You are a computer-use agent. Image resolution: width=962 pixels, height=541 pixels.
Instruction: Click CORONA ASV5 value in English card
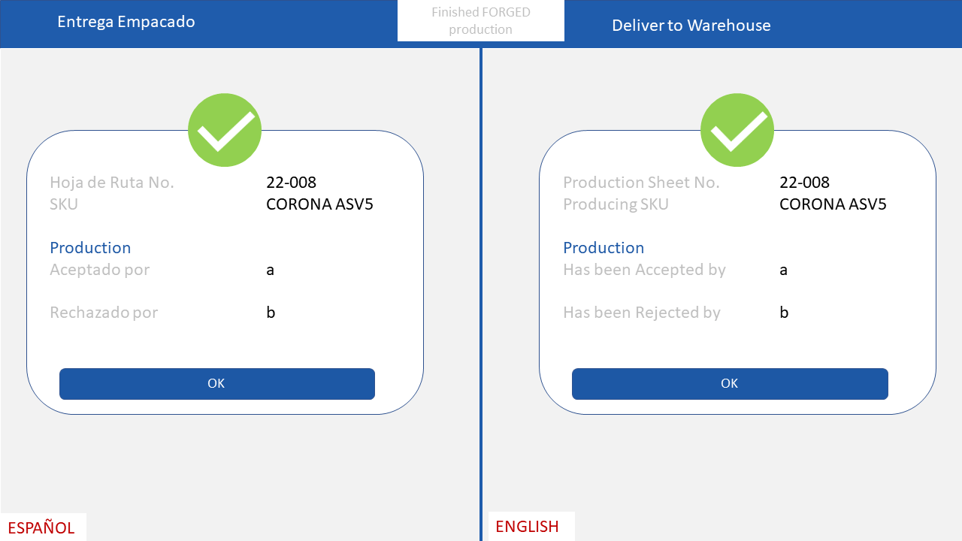pyautogui.click(x=833, y=204)
